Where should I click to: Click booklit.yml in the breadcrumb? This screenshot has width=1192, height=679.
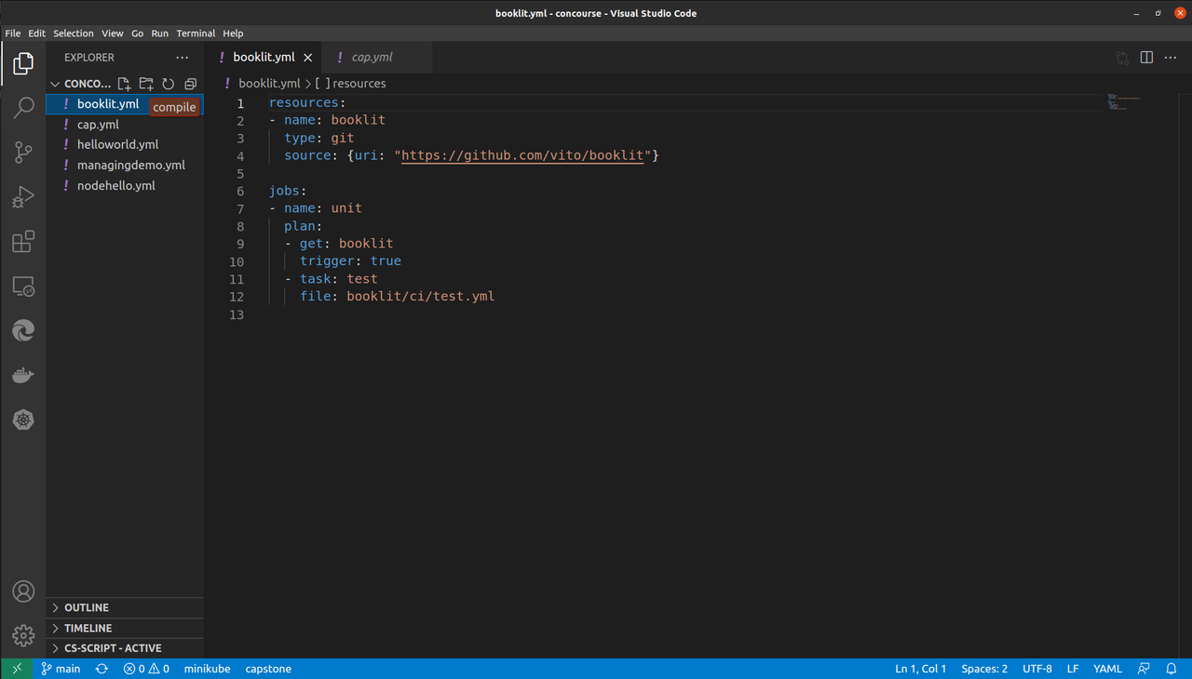[269, 84]
